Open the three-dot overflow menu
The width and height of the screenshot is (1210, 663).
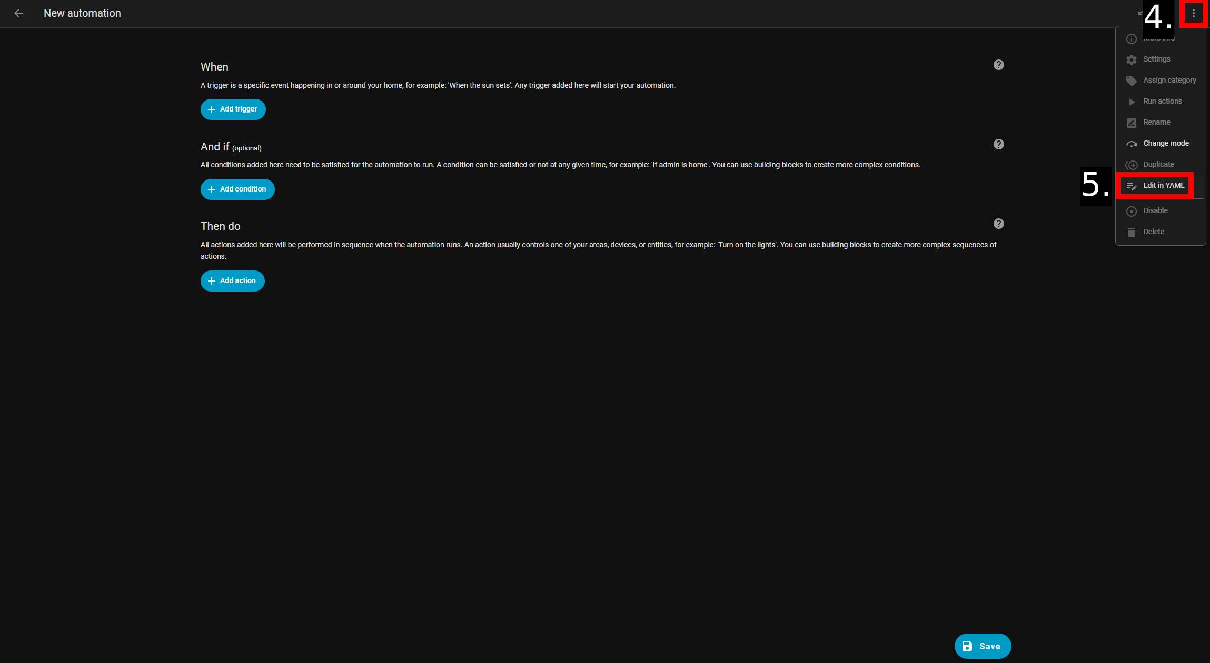(1193, 13)
